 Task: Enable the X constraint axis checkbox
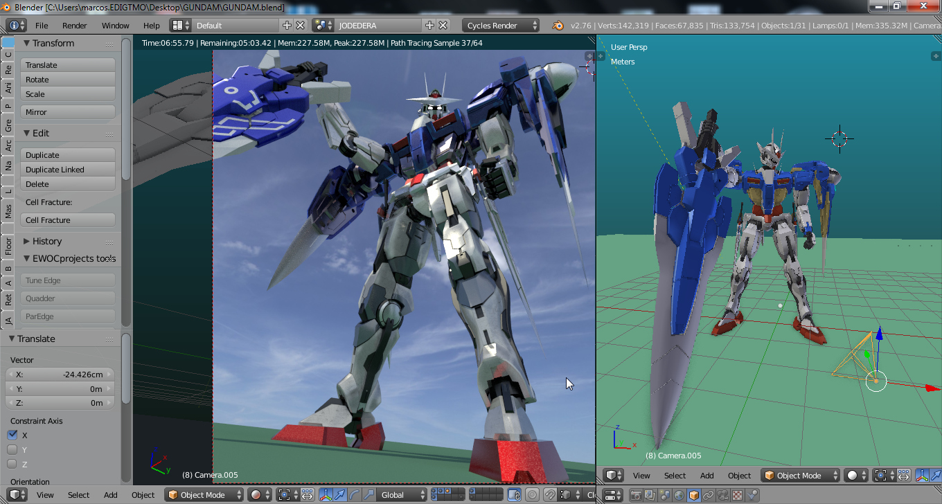click(x=12, y=435)
